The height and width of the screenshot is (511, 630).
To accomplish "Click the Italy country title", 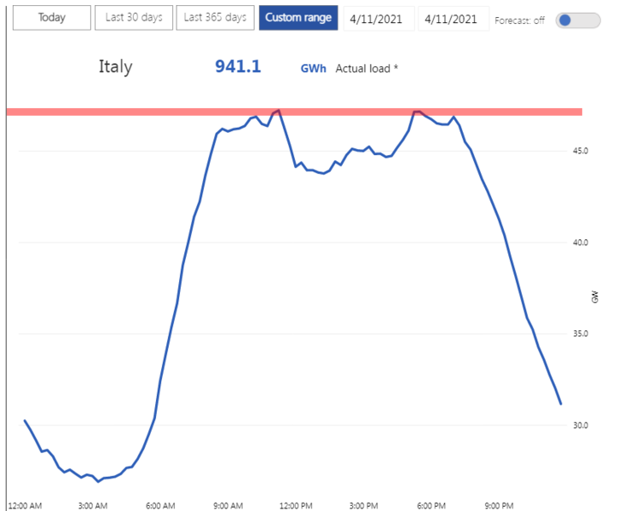I will pyautogui.click(x=115, y=66).
